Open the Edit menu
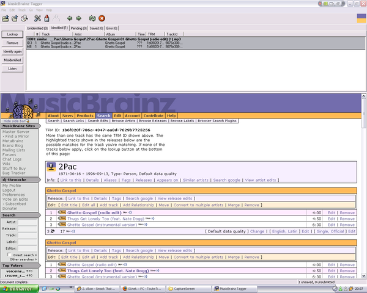Screen dimensions: 367x293 tap(12, 10)
